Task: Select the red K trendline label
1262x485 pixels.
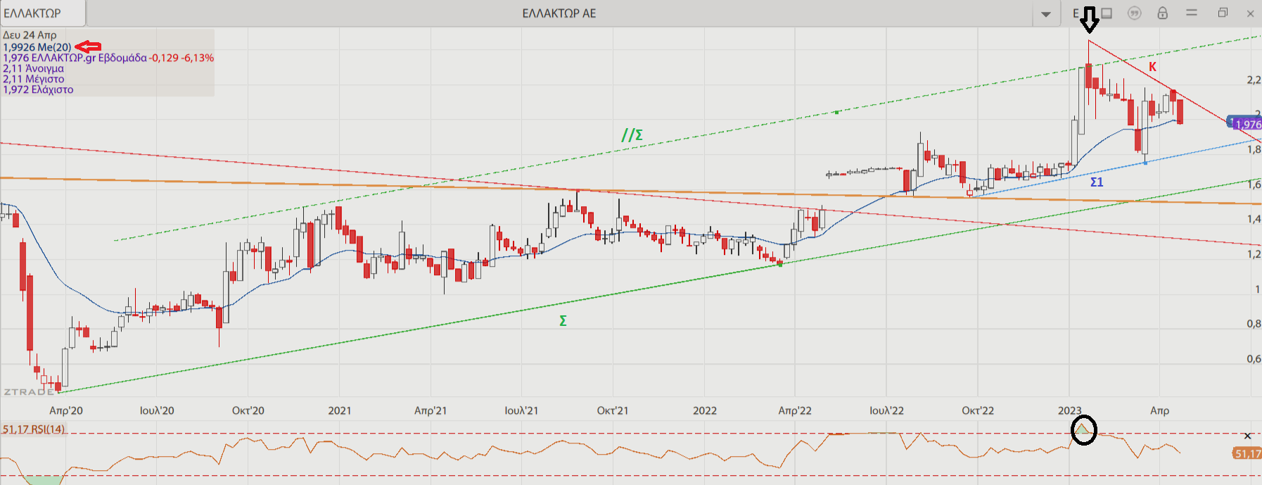Action: (x=1152, y=67)
